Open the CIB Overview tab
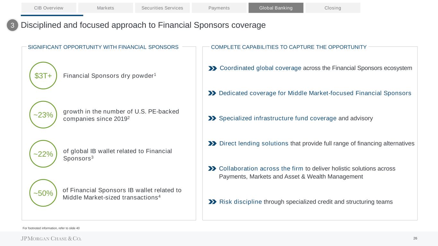 (49, 8)
